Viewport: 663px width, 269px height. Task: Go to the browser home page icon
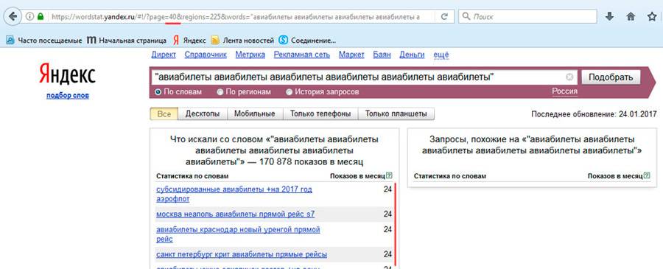(x=631, y=16)
